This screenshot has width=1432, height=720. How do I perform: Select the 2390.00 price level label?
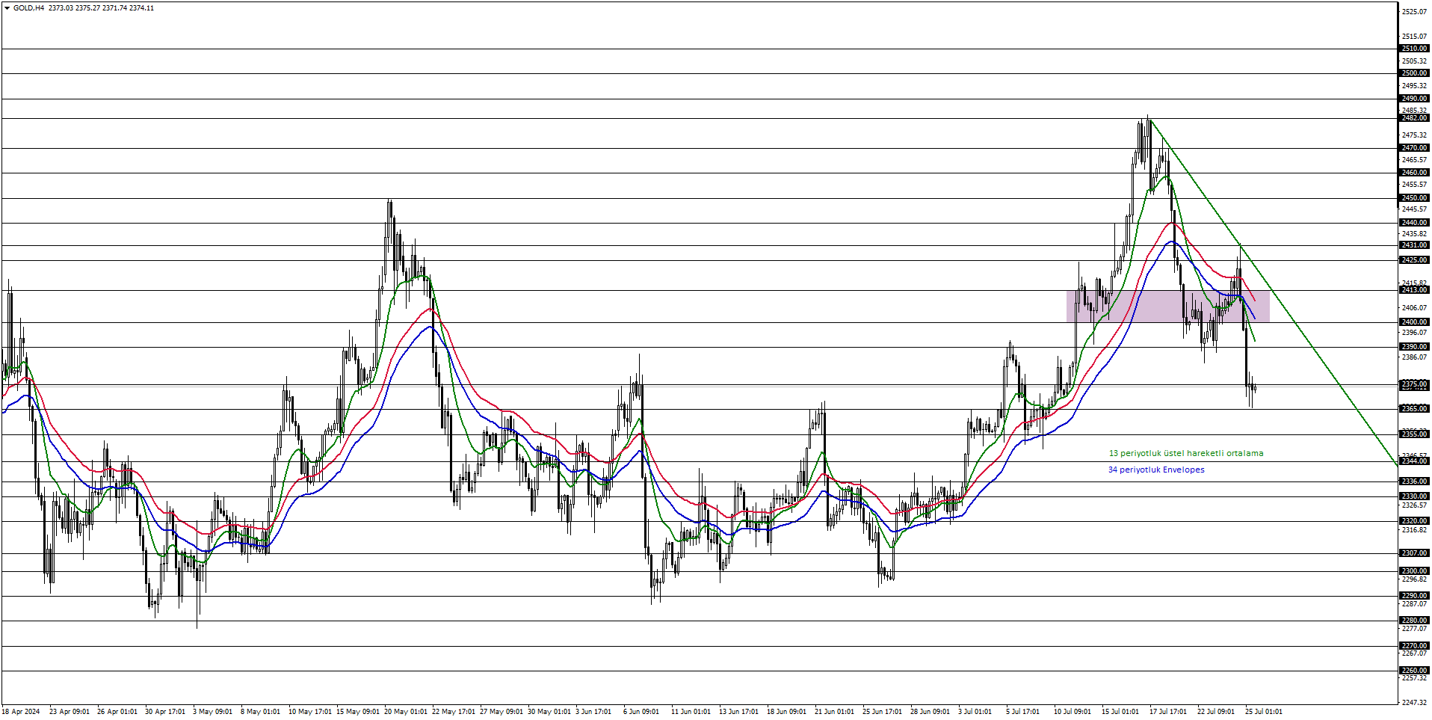1414,347
